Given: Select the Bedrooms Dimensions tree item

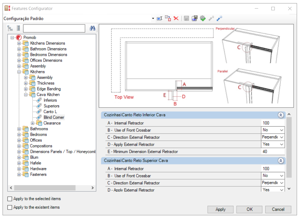Looking at the screenshot, I should click(49, 55).
